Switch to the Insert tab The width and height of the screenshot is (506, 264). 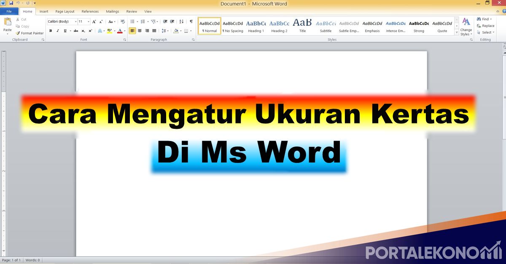pos(44,11)
